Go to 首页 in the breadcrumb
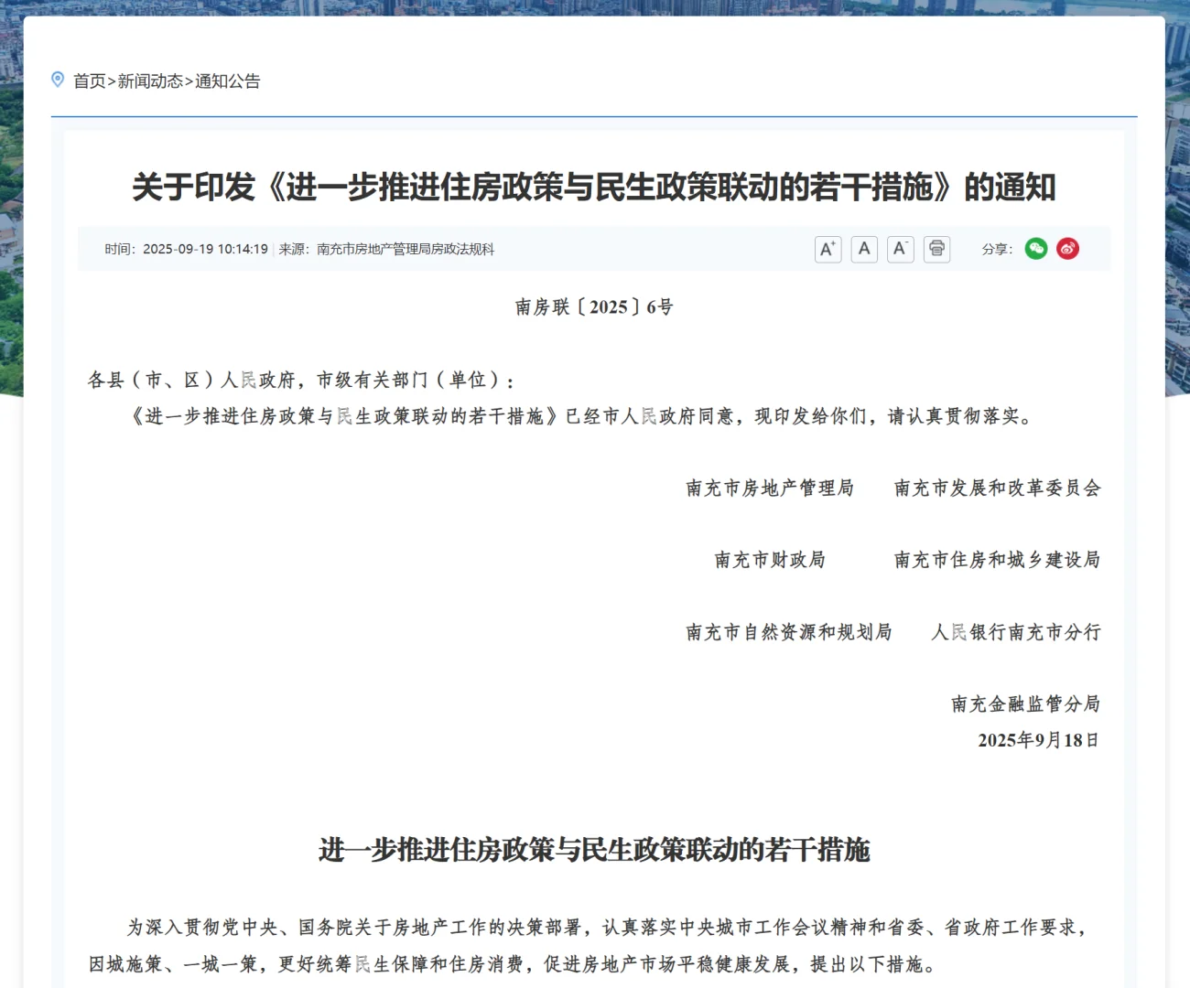 tap(90, 81)
